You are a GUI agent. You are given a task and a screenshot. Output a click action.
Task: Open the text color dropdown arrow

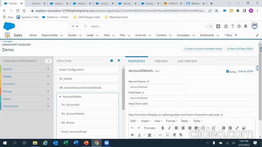tap(144, 135)
